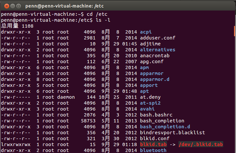Click the 01:48 time in apt row
Viewport: 236px width, 153px height.
130,91
